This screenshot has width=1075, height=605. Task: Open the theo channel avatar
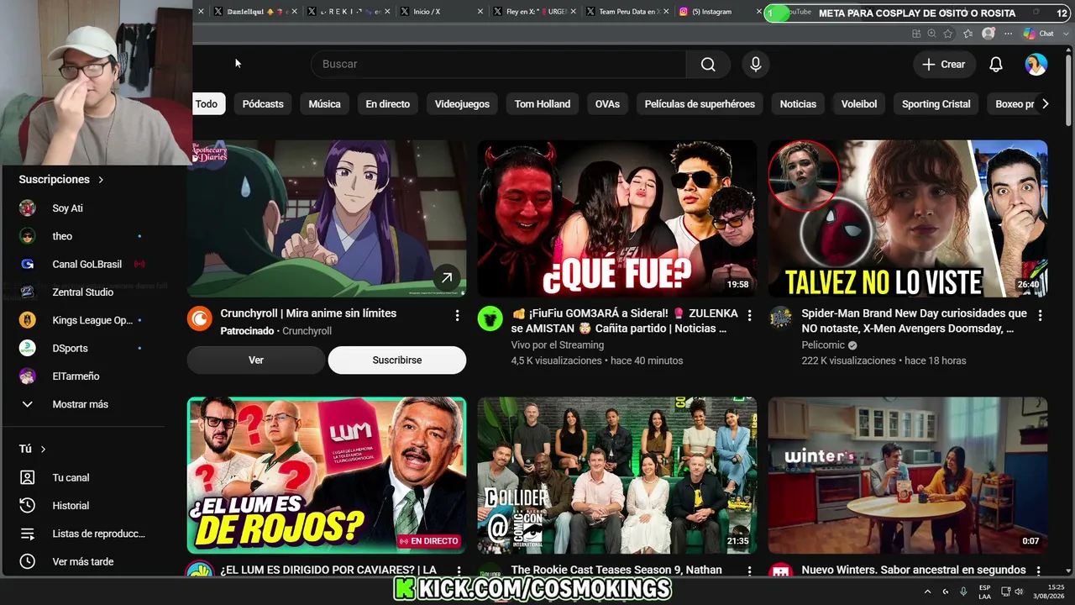pos(28,236)
